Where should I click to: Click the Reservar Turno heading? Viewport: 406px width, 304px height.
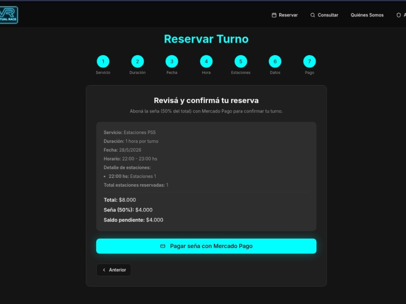(206, 39)
